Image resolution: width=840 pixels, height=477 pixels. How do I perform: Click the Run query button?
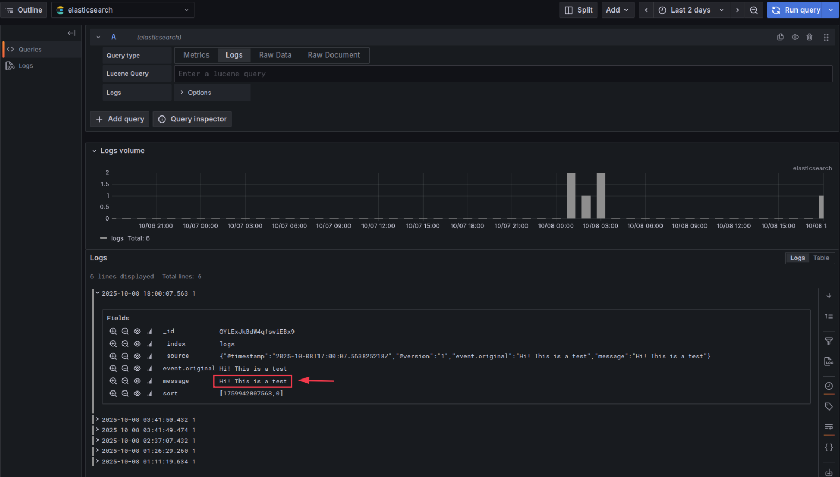pos(796,10)
